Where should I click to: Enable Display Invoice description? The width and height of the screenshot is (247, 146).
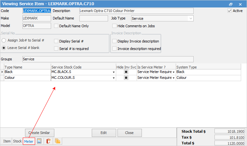click(114, 41)
